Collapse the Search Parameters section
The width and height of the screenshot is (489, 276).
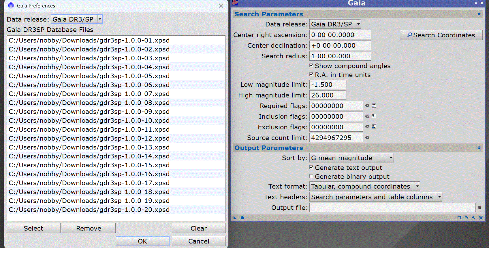pyautogui.click(x=479, y=14)
